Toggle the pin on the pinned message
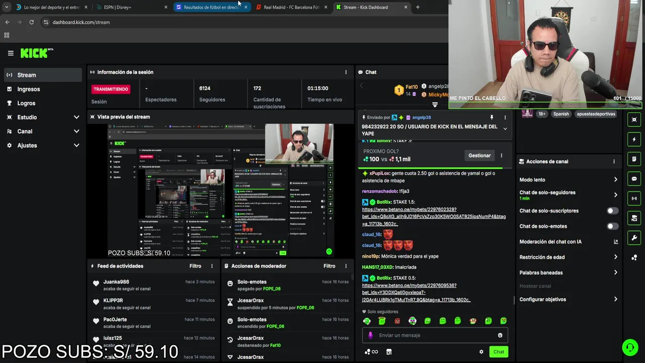 pyautogui.click(x=492, y=117)
